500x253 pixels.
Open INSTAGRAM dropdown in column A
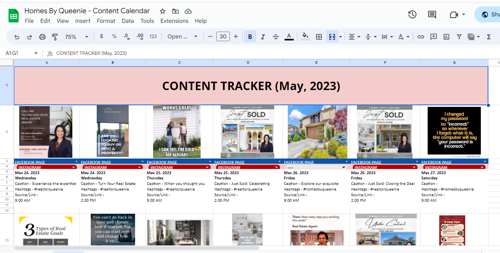73,167
